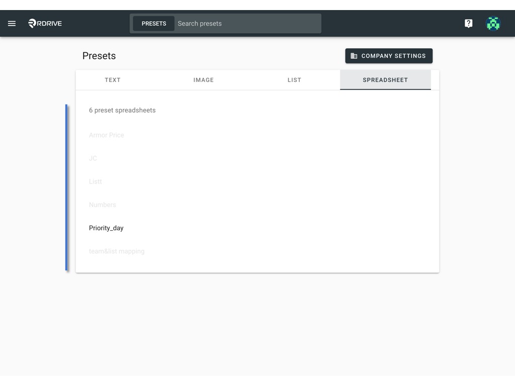Open the JC preset spreadsheet
This screenshot has width=515, height=386.
[x=93, y=158]
